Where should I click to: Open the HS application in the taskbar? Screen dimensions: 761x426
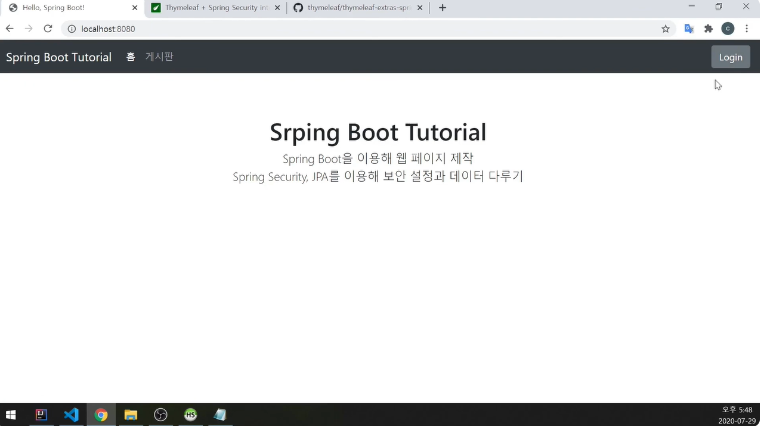point(190,415)
